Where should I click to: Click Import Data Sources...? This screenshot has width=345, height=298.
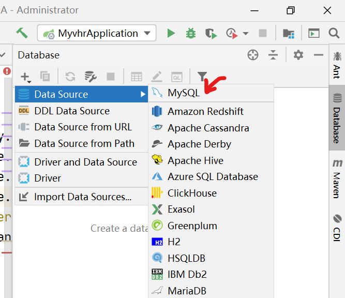(81, 197)
